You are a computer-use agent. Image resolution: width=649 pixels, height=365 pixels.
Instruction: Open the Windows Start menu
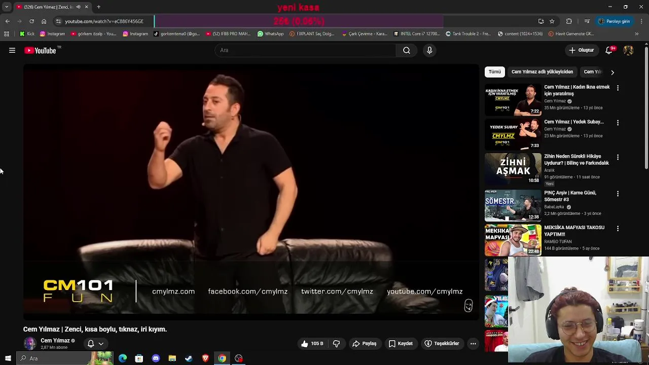(x=8, y=358)
